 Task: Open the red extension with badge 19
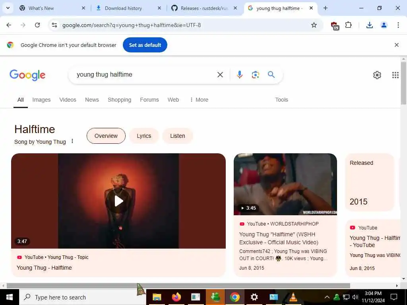(x=335, y=25)
